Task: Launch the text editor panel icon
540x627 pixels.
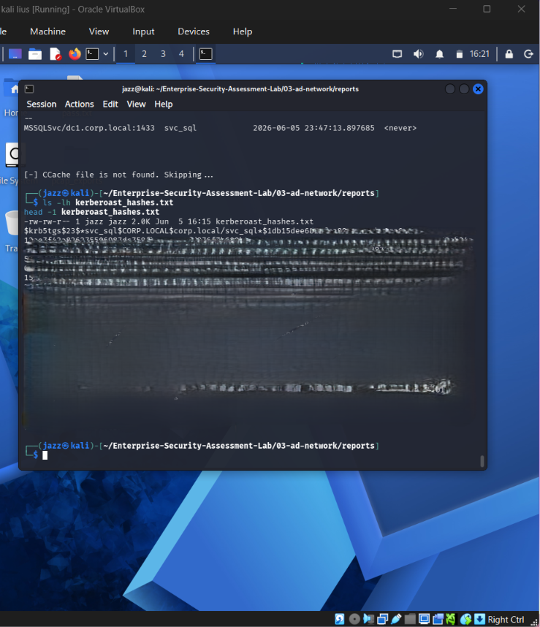Action: coord(55,54)
